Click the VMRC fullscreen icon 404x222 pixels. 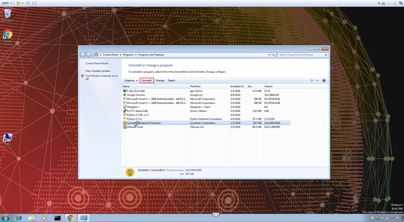click(34, 3)
